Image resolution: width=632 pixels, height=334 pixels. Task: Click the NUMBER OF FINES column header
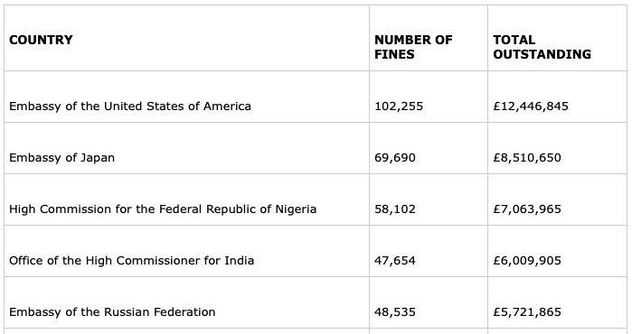pyautogui.click(x=413, y=47)
